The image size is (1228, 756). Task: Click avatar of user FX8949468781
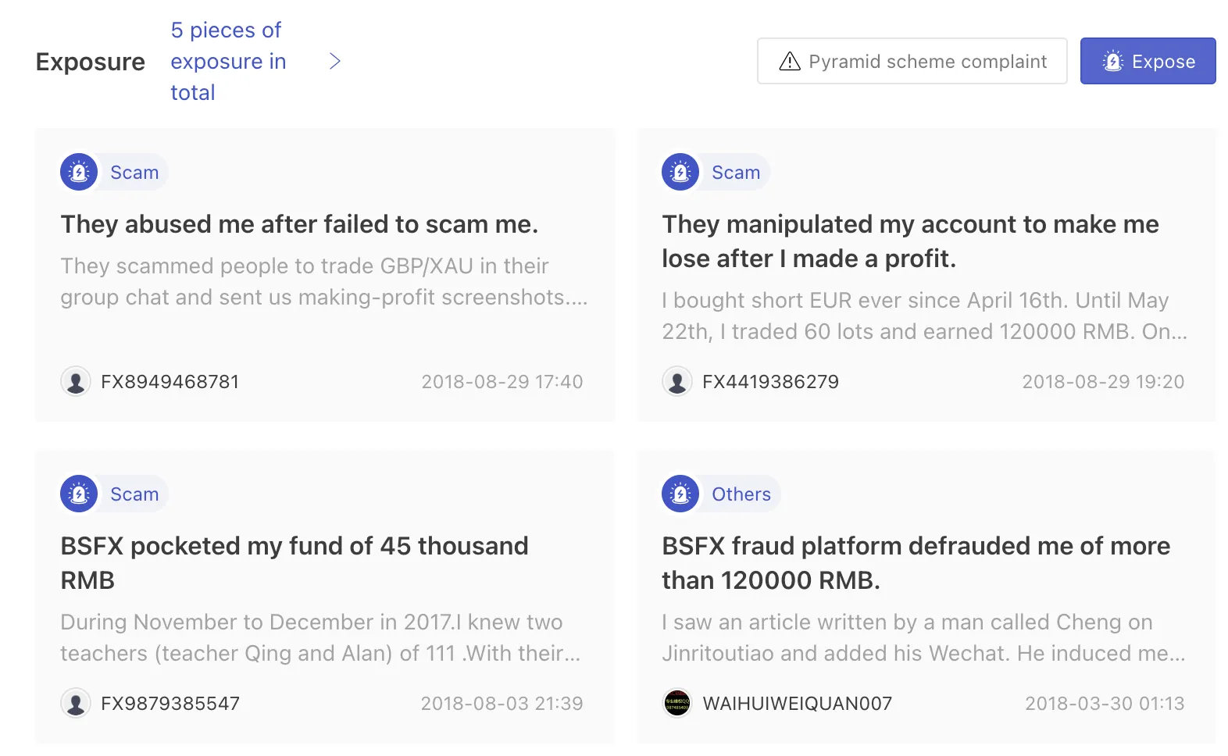(x=76, y=381)
